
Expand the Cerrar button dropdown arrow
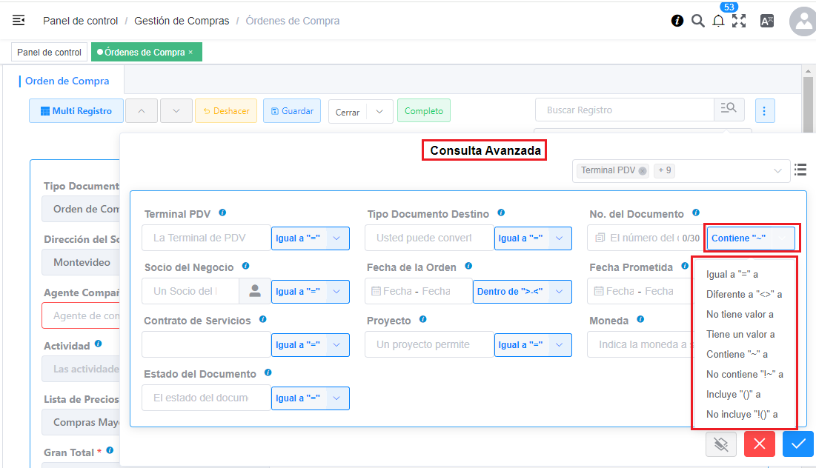coord(379,111)
